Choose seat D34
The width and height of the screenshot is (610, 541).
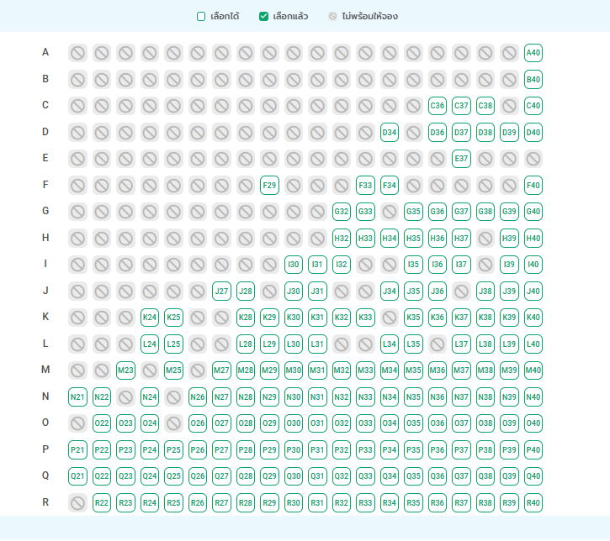[x=390, y=133]
